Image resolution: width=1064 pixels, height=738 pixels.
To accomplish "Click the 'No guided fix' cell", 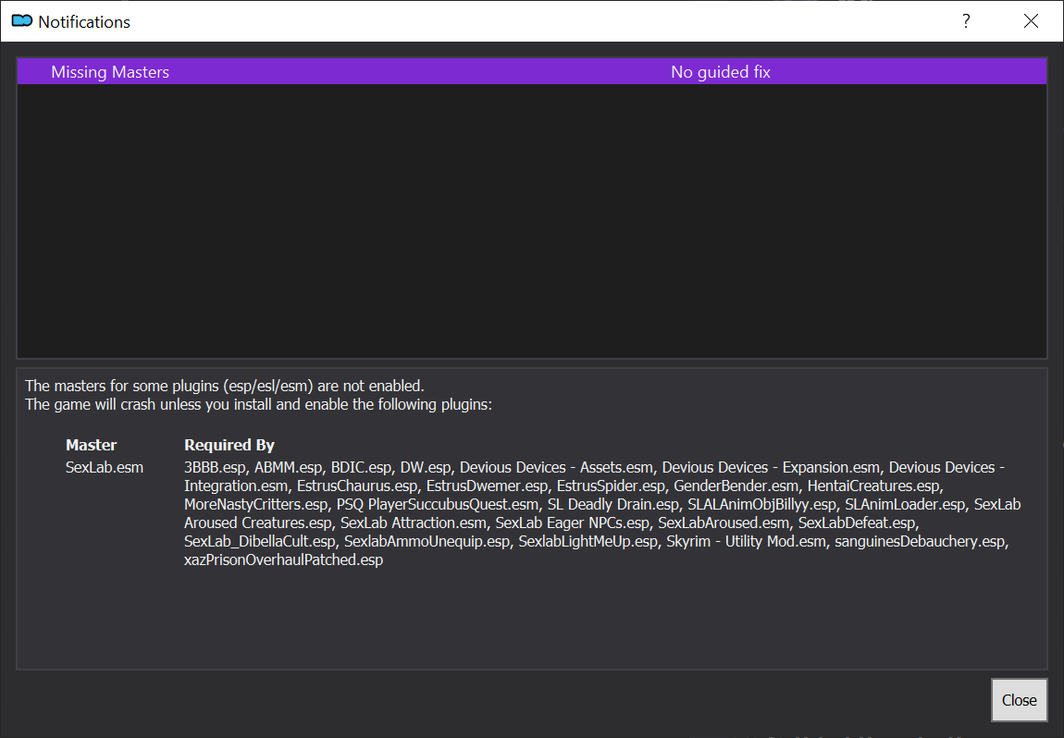I will (720, 72).
